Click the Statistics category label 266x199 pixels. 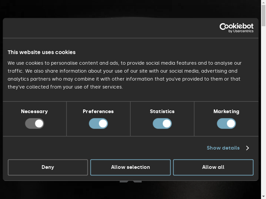[x=162, y=111]
